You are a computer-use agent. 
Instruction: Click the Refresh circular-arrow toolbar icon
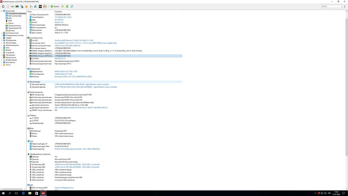(x=3, y=6)
